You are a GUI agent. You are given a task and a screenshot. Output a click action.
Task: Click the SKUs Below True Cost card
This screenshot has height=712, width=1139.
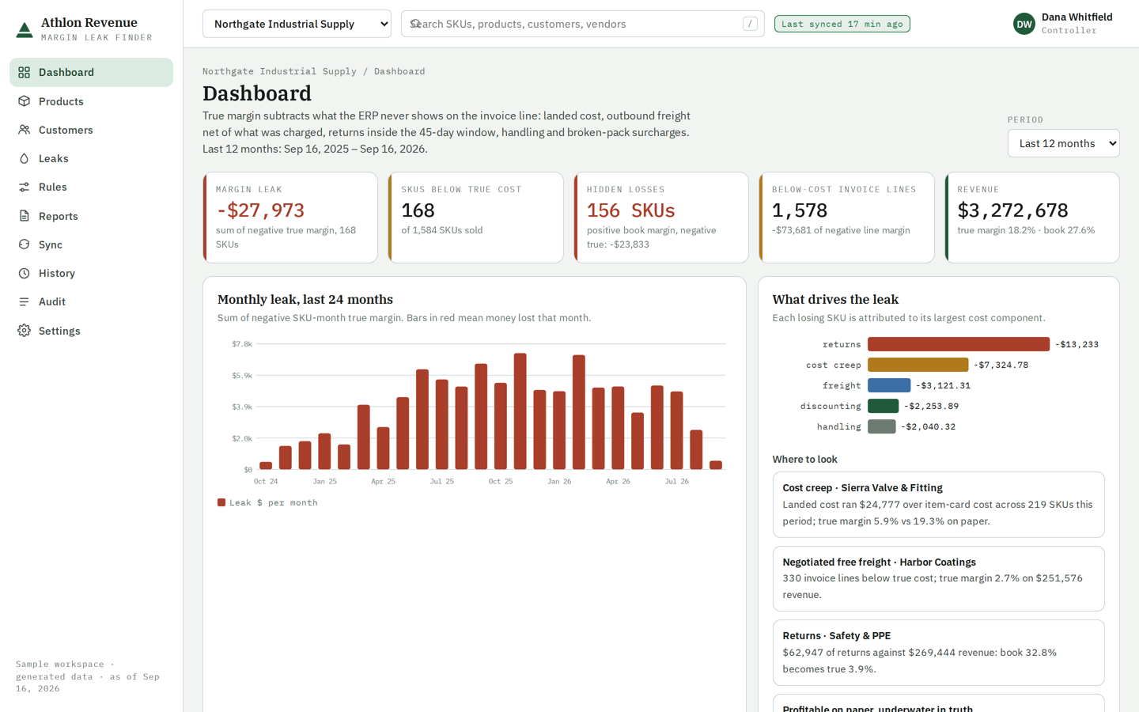pos(475,218)
